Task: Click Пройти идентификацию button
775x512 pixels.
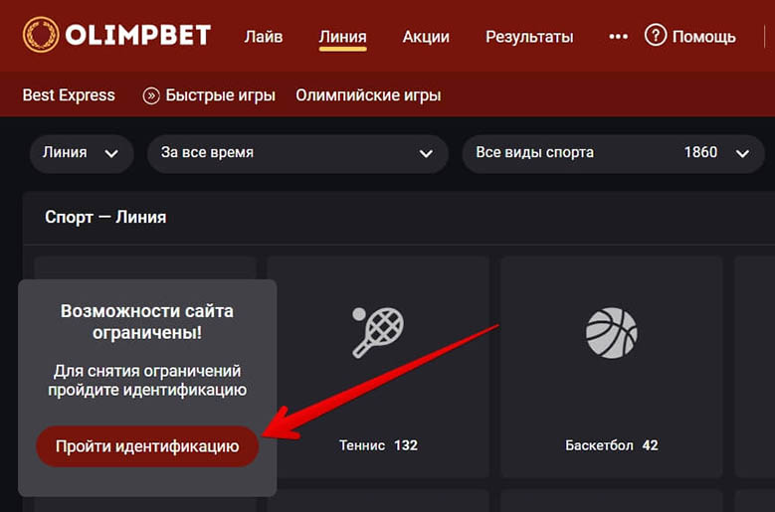Action: (147, 446)
